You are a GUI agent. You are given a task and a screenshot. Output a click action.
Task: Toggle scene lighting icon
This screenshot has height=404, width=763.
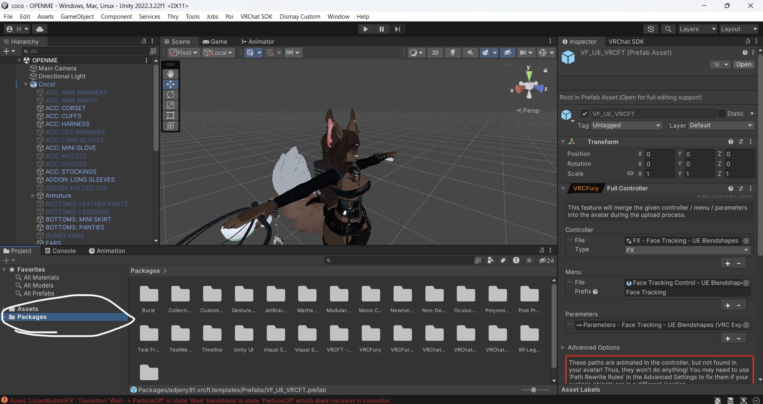pos(453,52)
